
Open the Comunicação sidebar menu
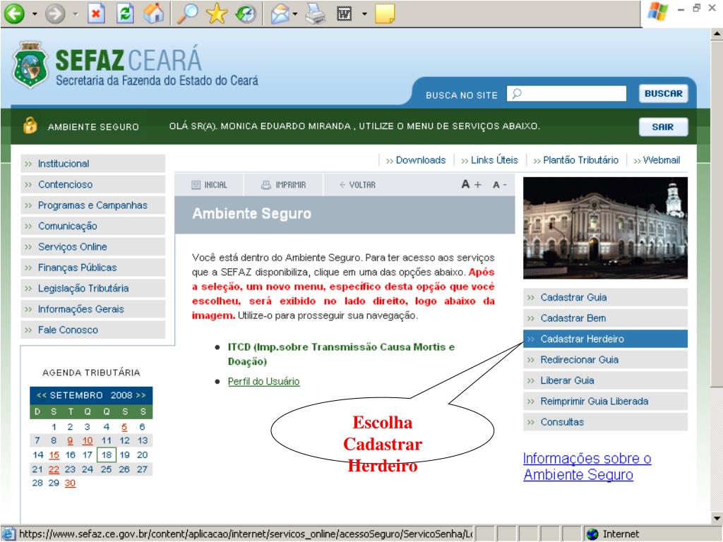[92, 226]
